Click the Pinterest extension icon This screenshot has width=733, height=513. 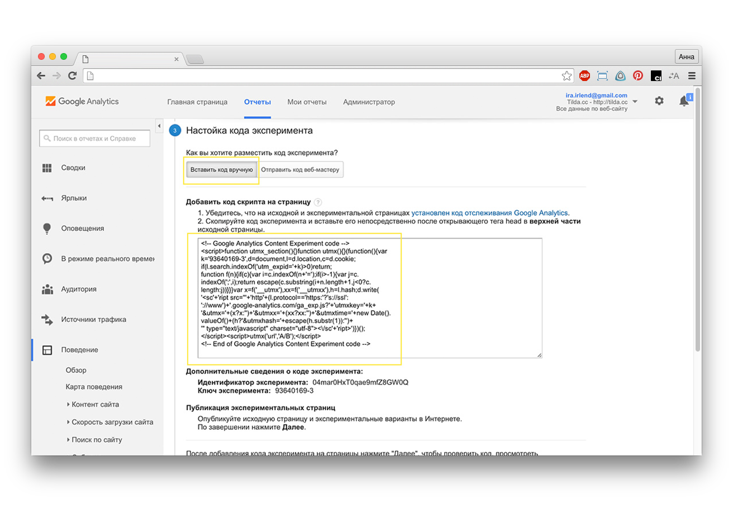[x=637, y=76]
